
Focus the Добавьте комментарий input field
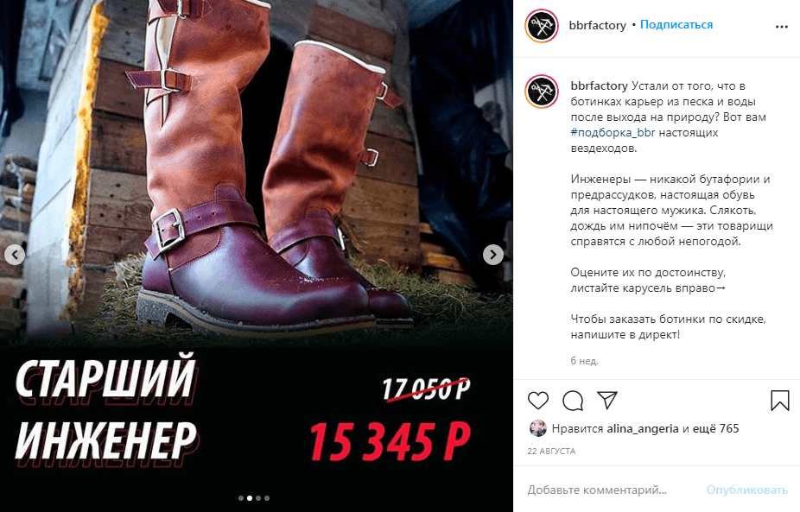click(613, 490)
